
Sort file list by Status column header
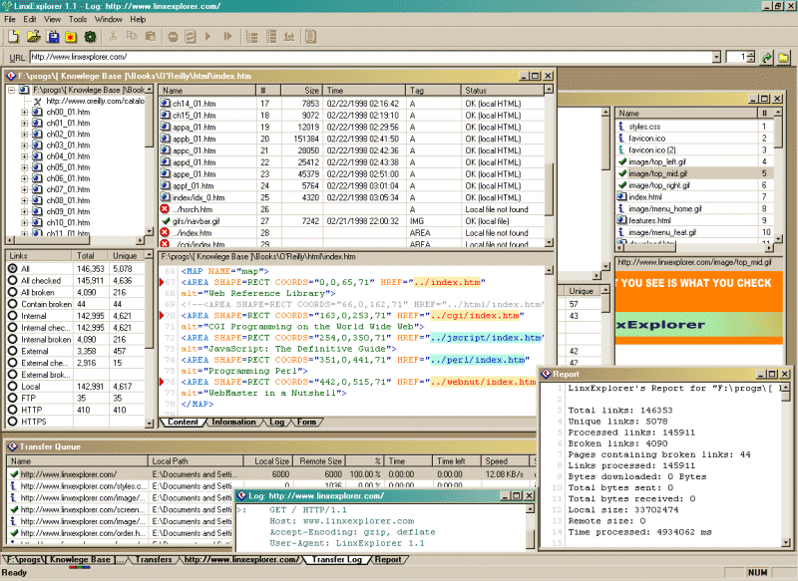coord(503,91)
